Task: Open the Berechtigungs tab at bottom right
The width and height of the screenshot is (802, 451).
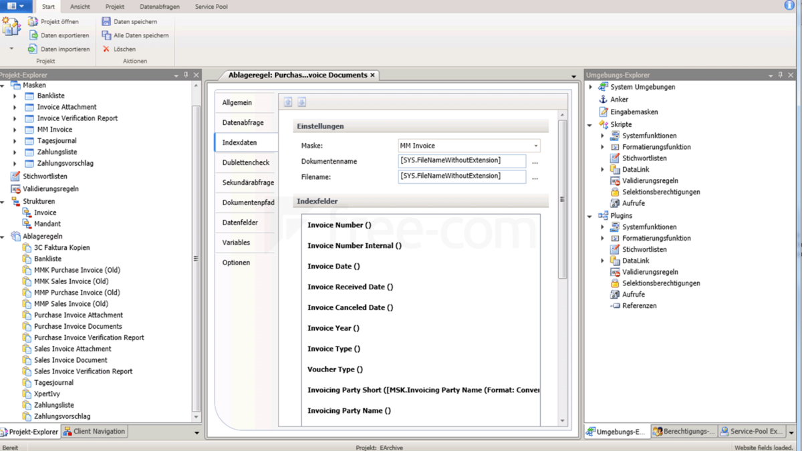Action: point(683,432)
